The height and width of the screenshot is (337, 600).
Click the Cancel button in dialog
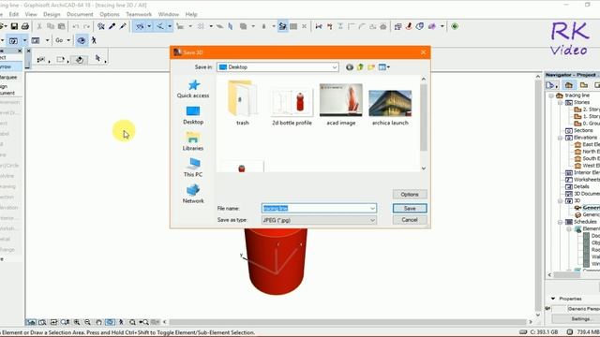(410, 220)
